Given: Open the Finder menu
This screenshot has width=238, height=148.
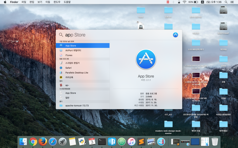Looking at the screenshot, I should point(14,2).
